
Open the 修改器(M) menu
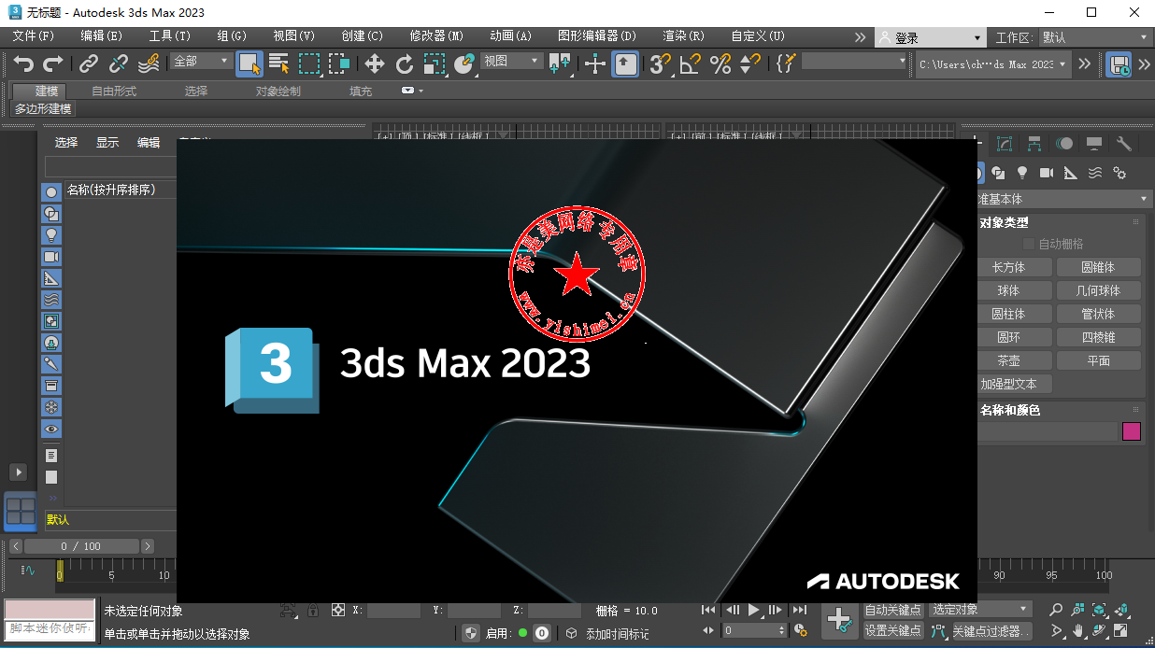(436, 36)
